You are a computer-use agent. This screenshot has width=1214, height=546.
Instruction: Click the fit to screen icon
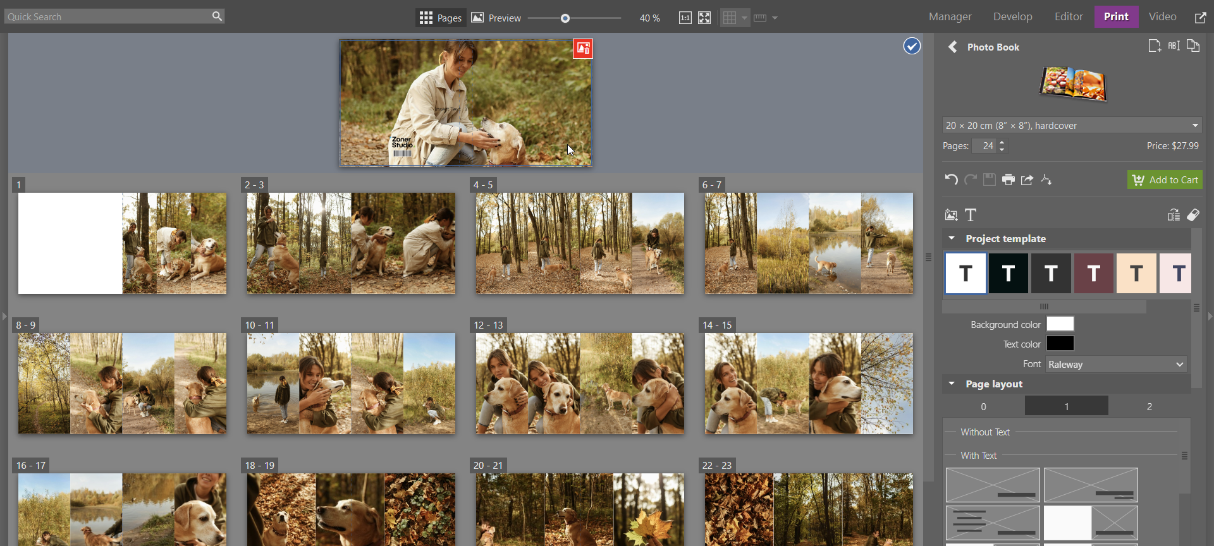704,18
